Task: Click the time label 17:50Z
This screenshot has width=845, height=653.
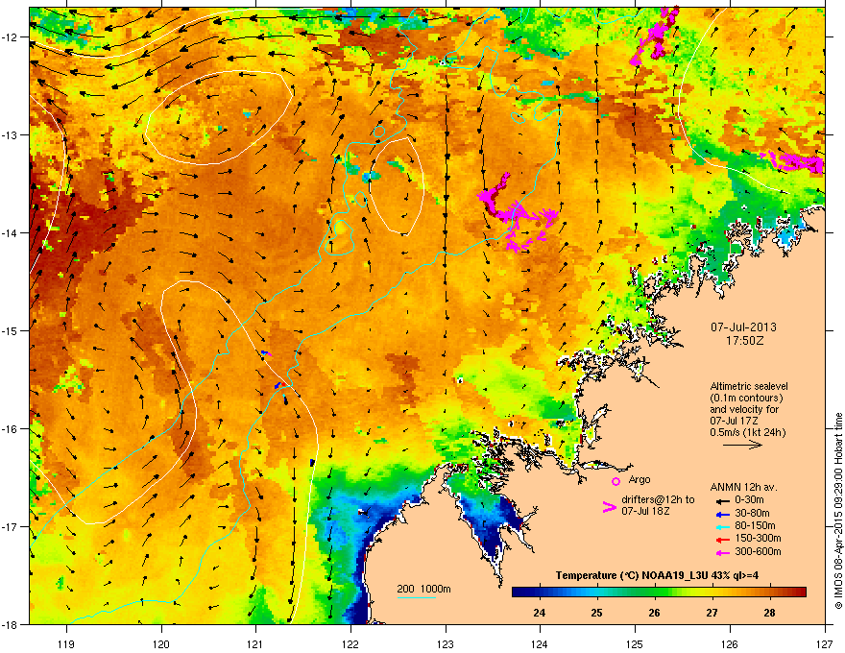Action: coord(745,341)
